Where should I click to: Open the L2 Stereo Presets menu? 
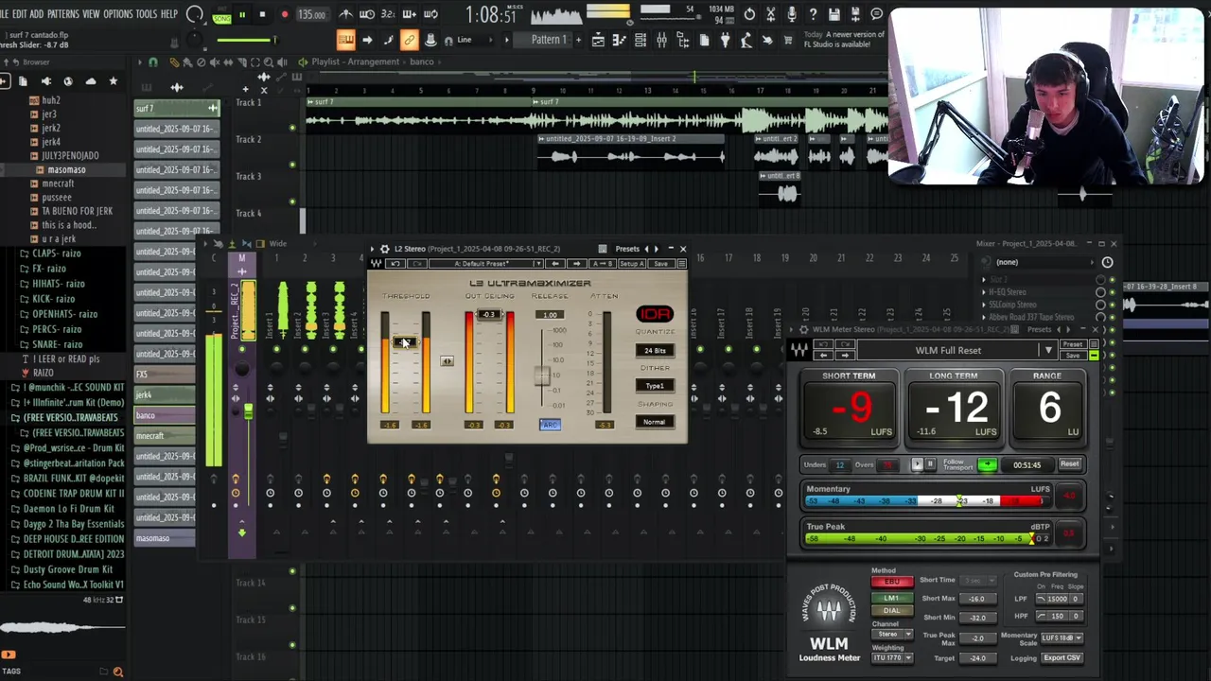point(627,249)
